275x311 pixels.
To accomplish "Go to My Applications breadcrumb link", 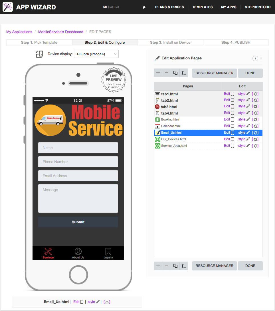I will click(19, 32).
